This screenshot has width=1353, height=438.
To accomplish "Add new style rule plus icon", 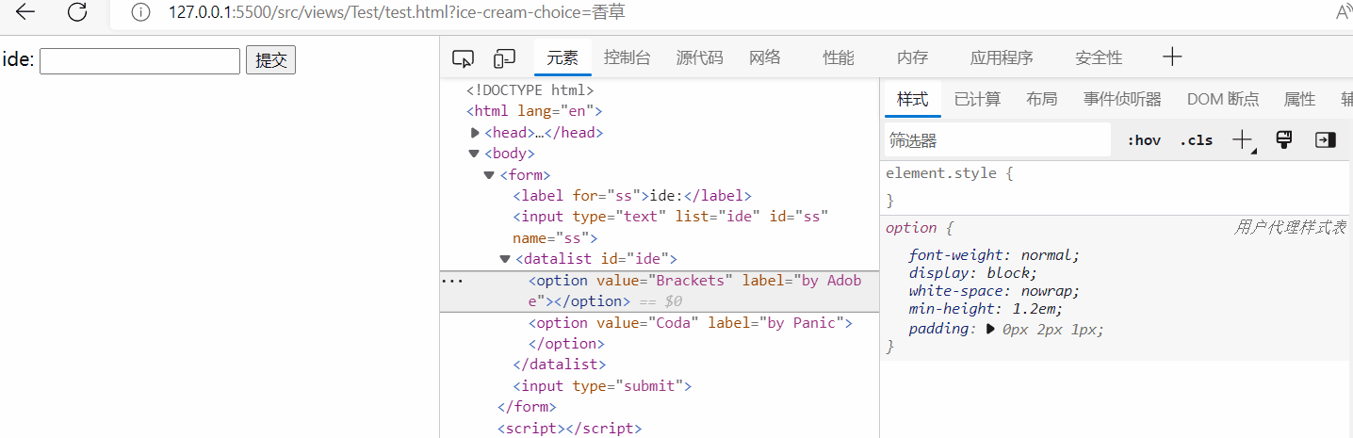I will tap(1244, 140).
